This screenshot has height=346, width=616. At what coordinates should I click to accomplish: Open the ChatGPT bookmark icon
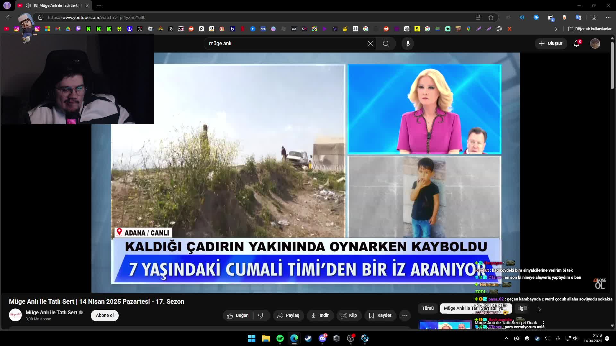pyautogui.click(x=407, y=29)
